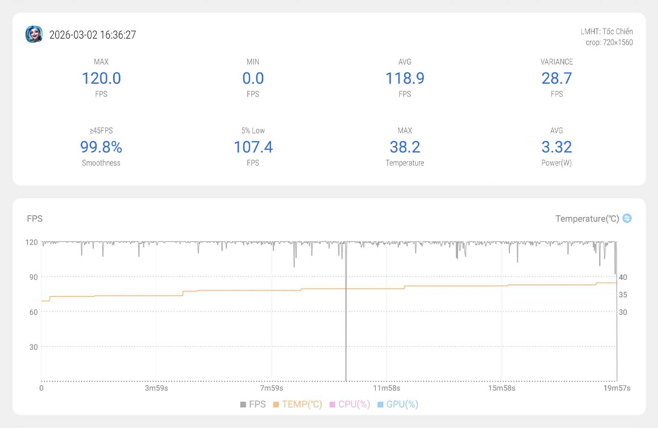Click the 38.2 max Temperature value
This screenshot has width=658, height=428.
click(405, 147)
